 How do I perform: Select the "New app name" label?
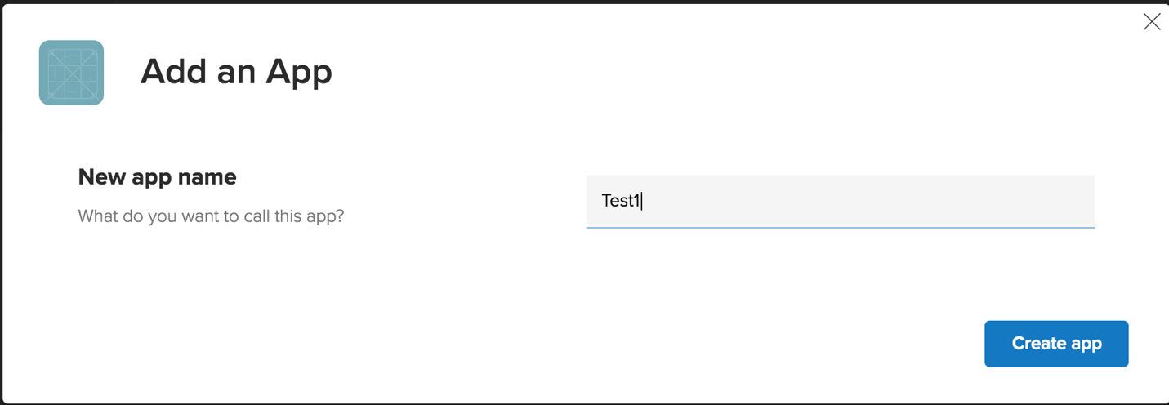157,176
